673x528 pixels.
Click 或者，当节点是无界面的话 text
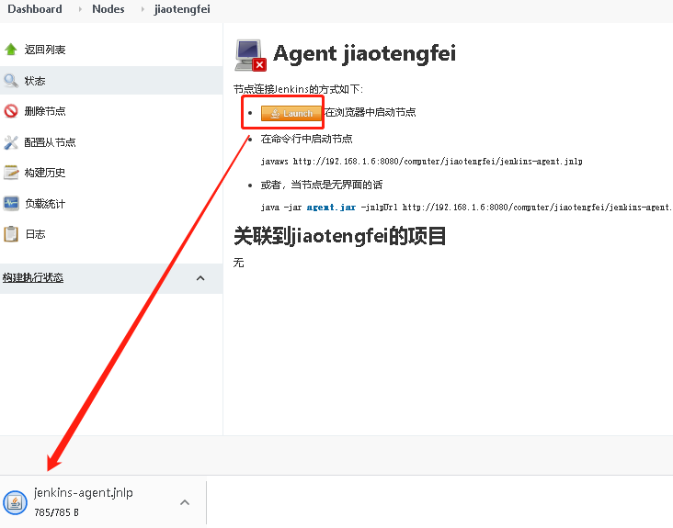click(322, 185)
